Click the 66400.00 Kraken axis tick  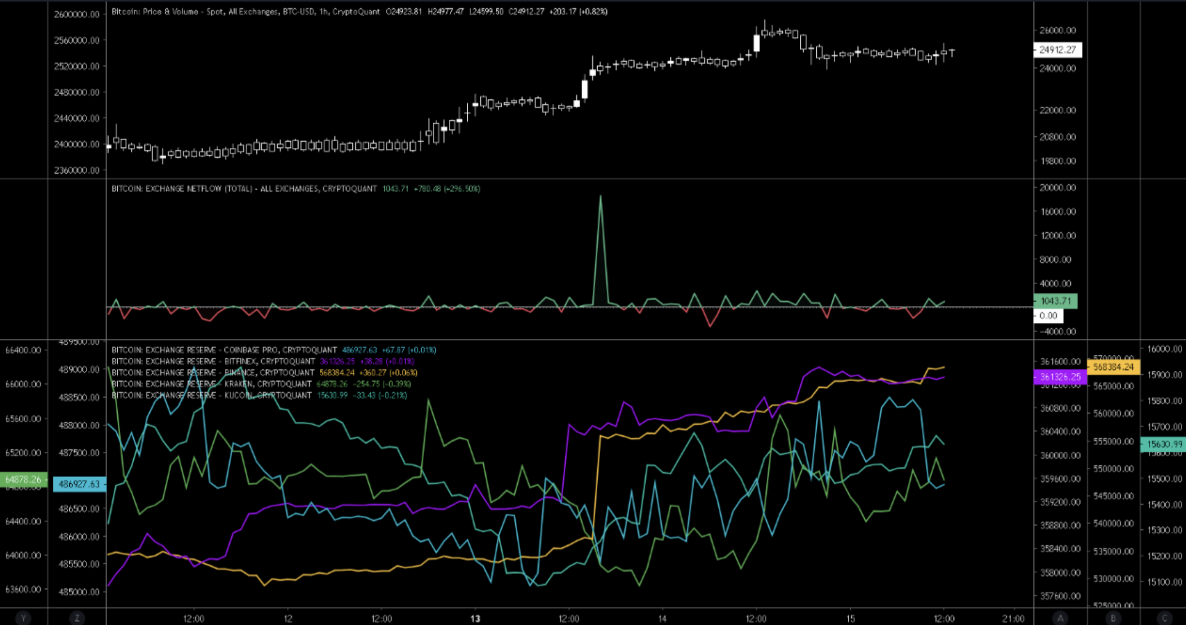pyautogui.click(x=23, y=350)
